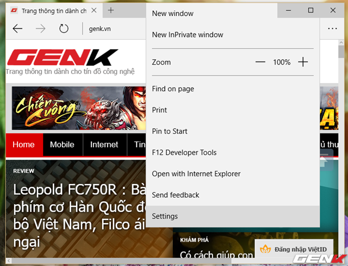Choose Open with Internet Explorer
The height and width of the screenshot is (266, 348).
(233, 174)
